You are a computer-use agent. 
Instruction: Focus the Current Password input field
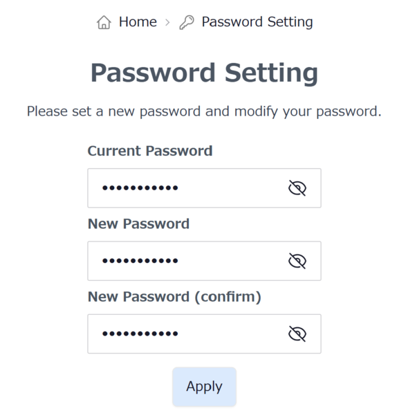(x=228, y=188)
